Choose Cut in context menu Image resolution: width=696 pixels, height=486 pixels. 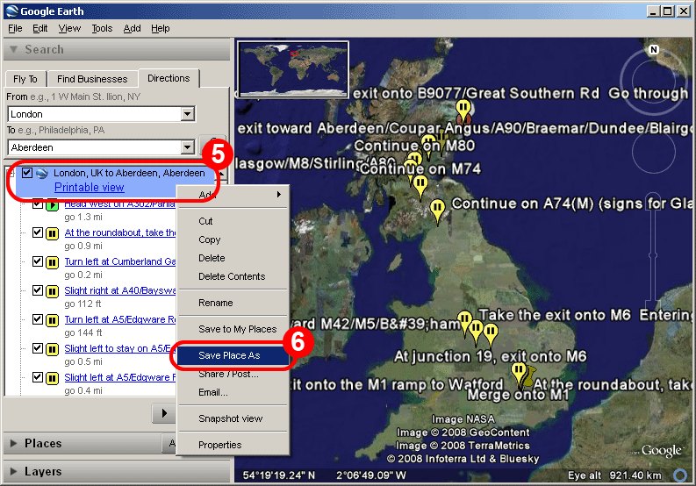233,221
